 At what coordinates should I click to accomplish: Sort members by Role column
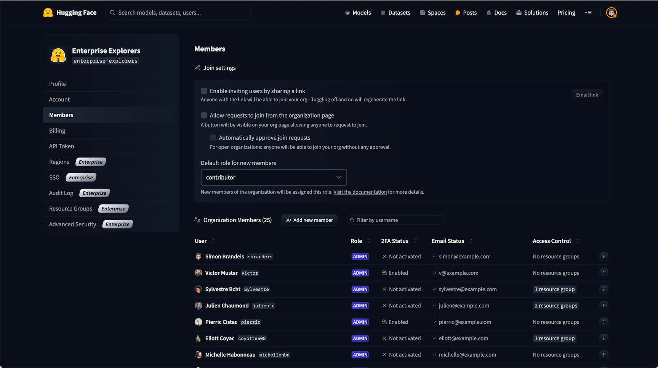pyautogui.click(x=368, y=241)
